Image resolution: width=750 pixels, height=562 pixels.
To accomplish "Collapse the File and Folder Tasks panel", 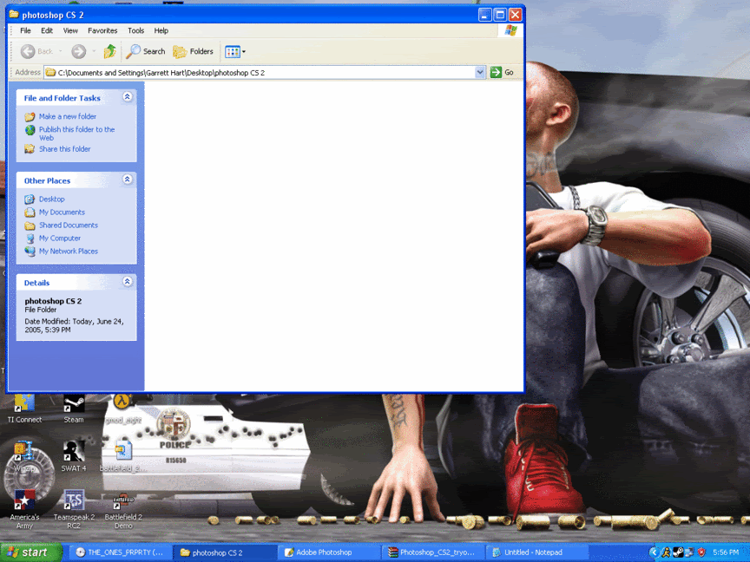I will point(128,97).
